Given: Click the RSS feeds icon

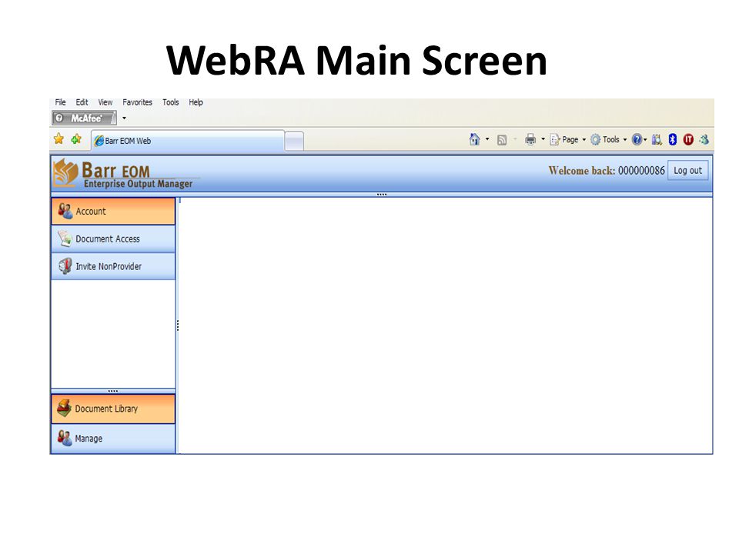Looking at the screenshot, I should [x=502, y=140].
